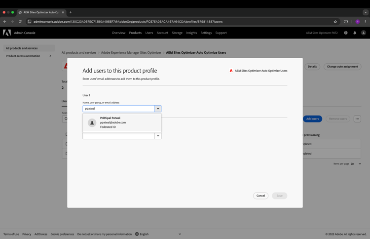
Task: Go forward with the browser forward arrow
Action: click(12, 22)
